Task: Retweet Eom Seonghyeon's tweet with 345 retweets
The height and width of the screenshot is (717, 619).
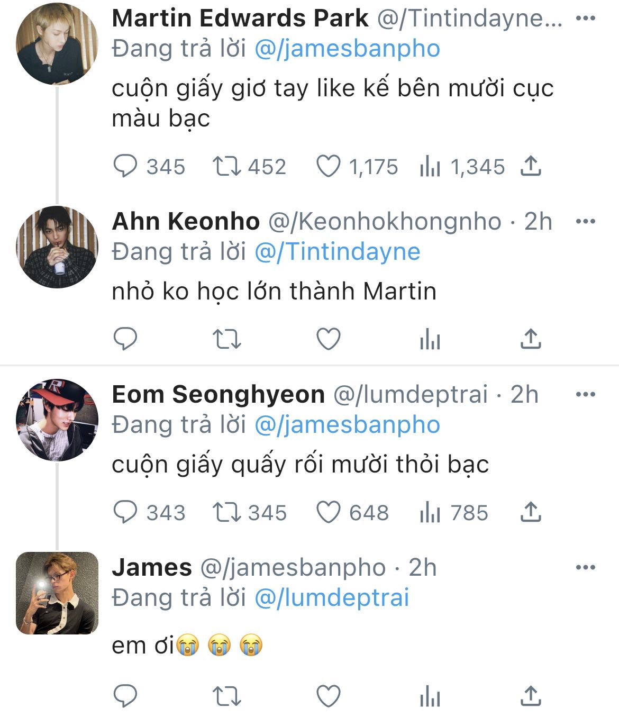Action: [x=226, y=512]
